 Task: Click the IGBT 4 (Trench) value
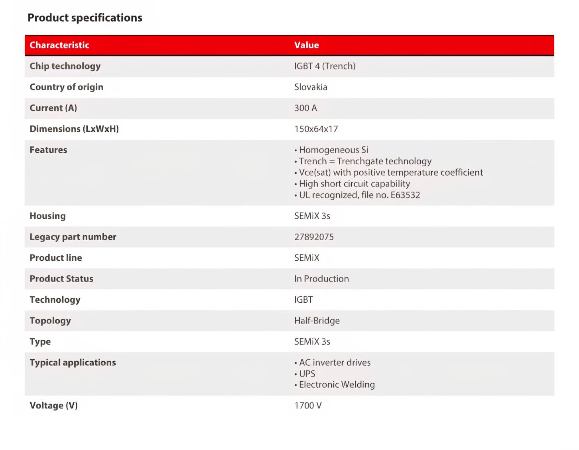coord(325,66)
